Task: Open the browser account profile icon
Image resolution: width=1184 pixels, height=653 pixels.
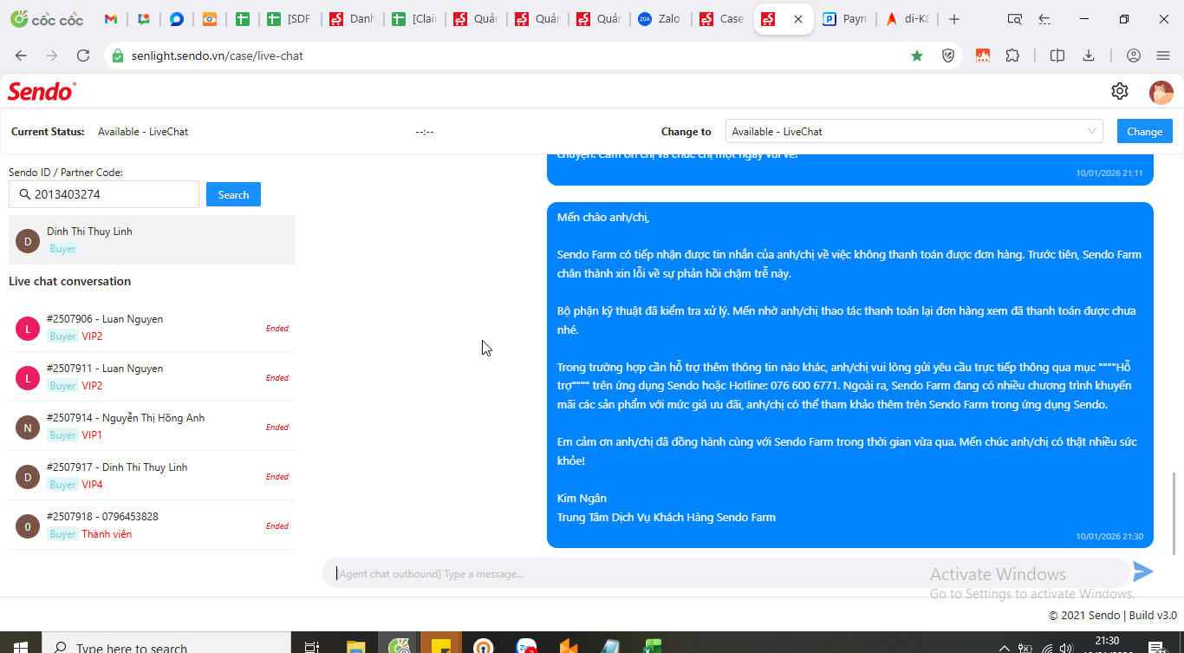Action: coord(1134,56)
